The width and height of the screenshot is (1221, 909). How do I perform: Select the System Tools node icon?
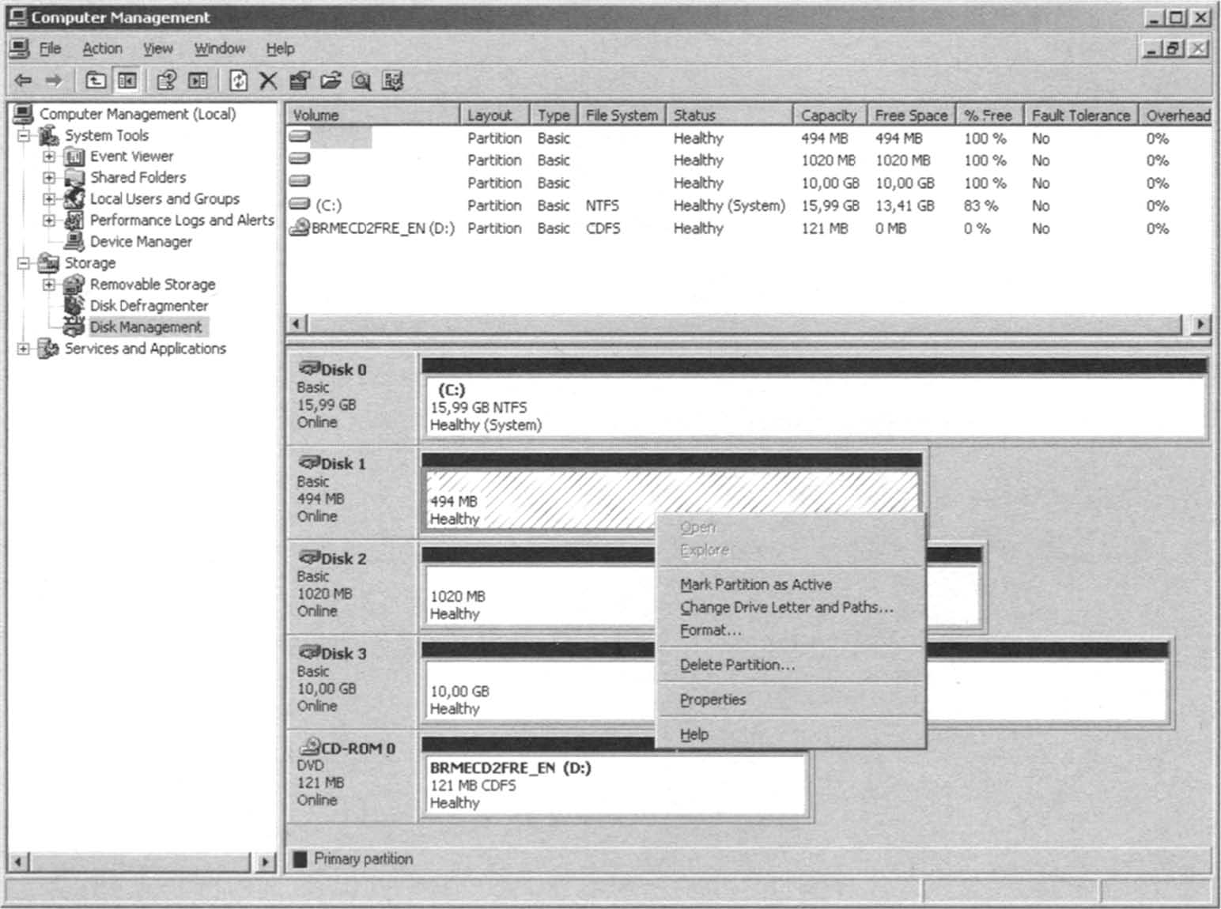[49, 135]
